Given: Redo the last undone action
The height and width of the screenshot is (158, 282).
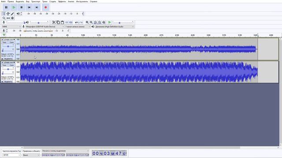Looking at the screenshot, I should point(81,22).
